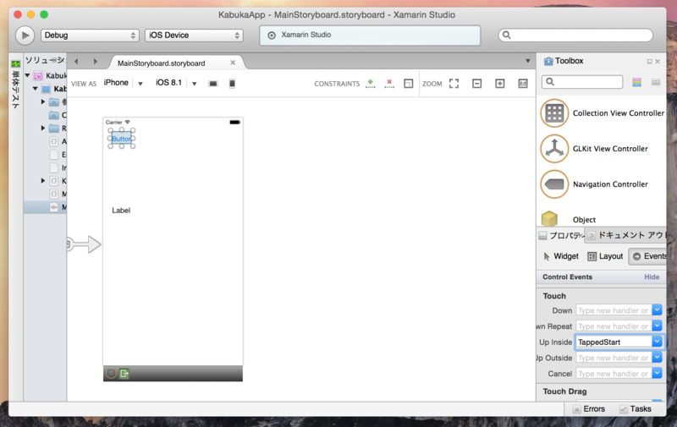Switch to the ドキュメント アウトライン tab

point(627,235)
